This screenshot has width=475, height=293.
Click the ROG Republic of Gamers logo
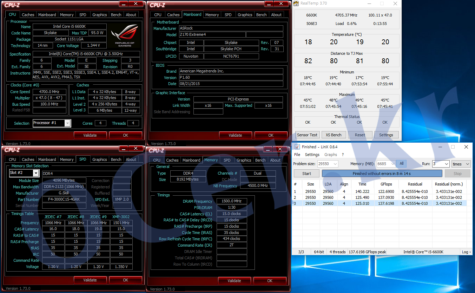[x=125, y=35]
